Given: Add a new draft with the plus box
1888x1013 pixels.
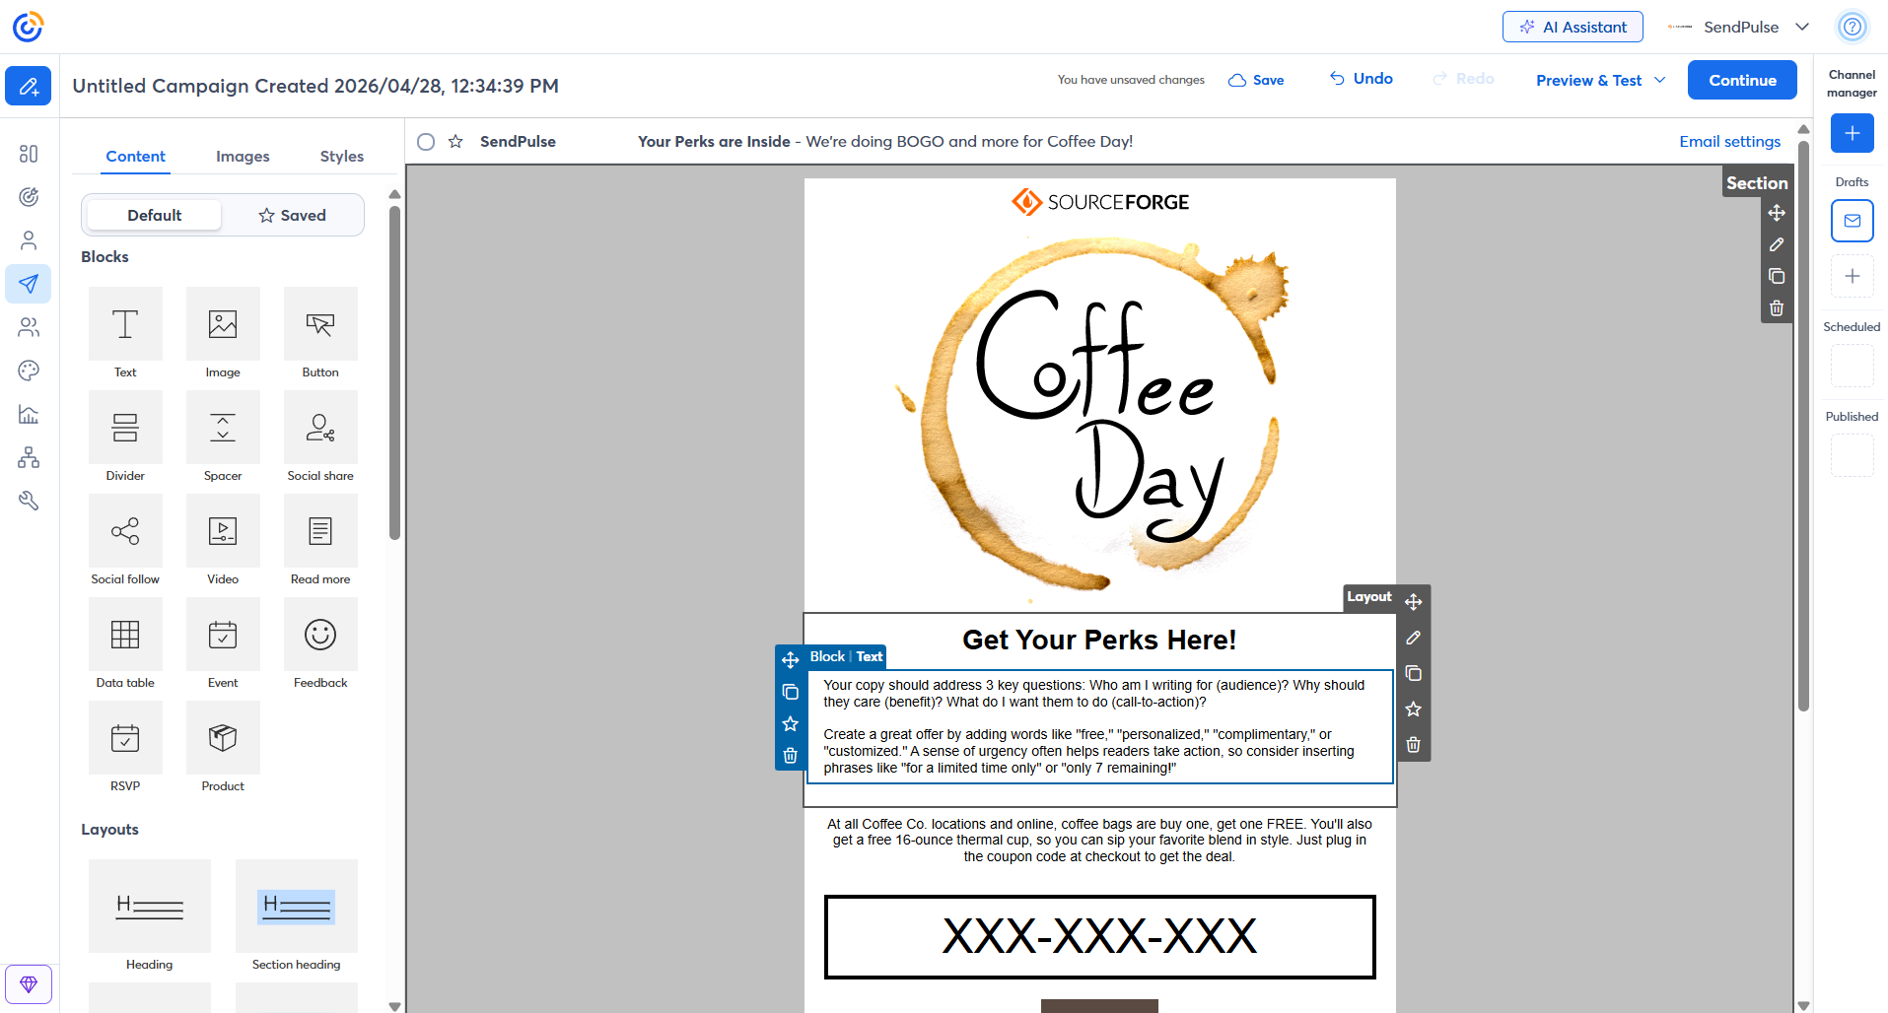Looking at the screenshot, I should point(1852,276).
